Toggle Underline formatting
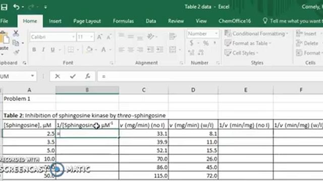Viewport: 323px width, 181px height. [x=52, y=50]
